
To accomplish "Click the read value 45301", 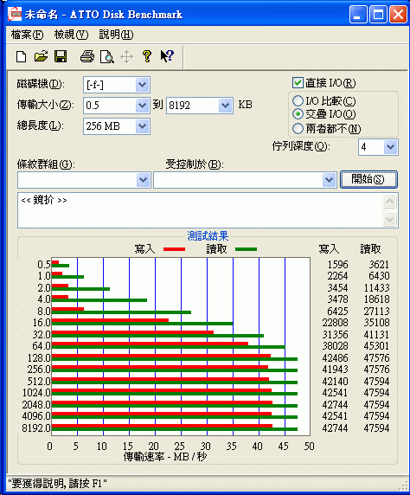I will coord(376,346).
